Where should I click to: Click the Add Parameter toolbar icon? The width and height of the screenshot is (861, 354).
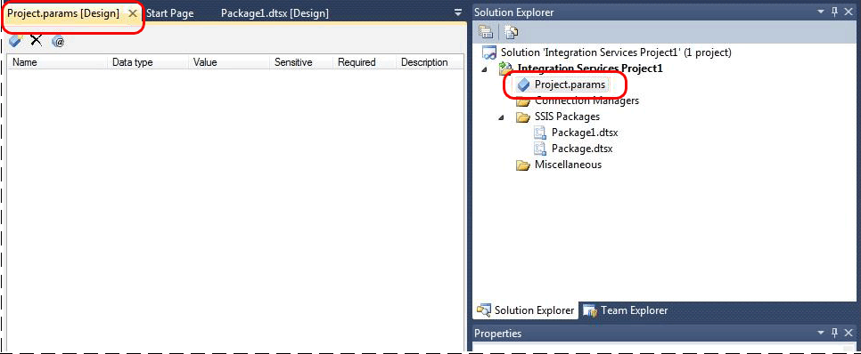15,41
